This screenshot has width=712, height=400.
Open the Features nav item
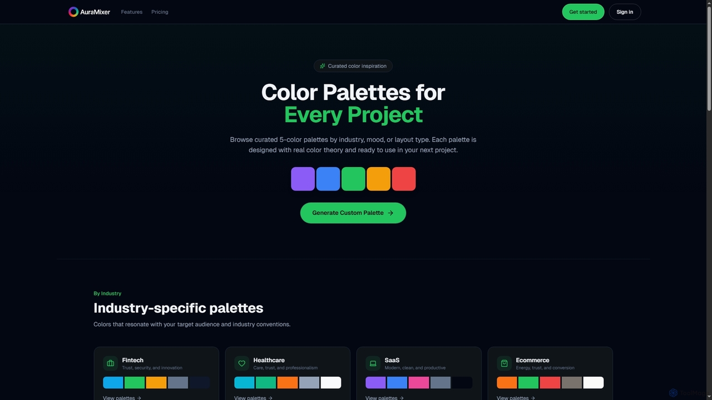pos(132,12)
